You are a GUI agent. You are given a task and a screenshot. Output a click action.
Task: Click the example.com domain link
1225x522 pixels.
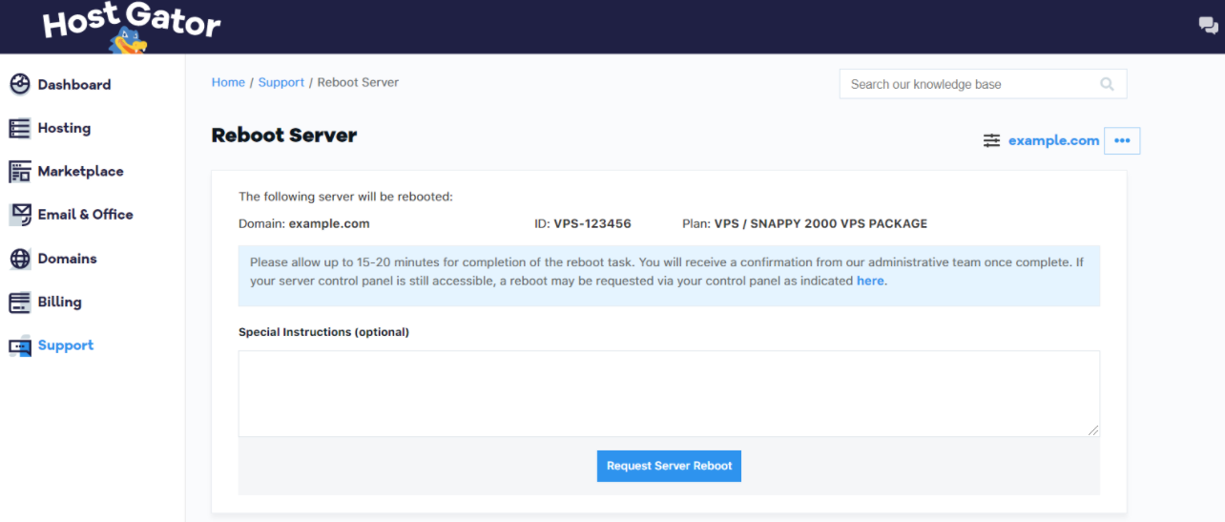click(1053, 140)
